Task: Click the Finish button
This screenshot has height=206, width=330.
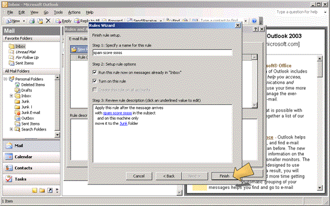Action: pyautogui.click(x=224, y=176)
